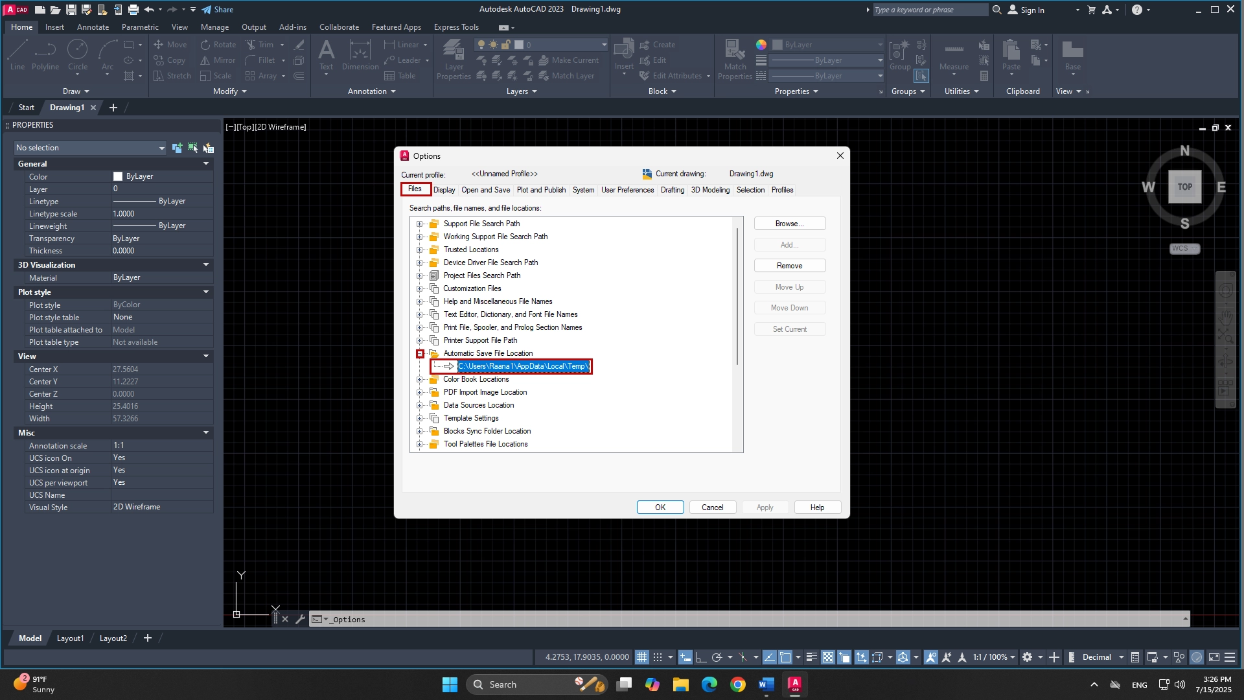The height and width of the screenshot is (700, 1244).
Task: Select the Polyline tool
Action: (45, 54)
